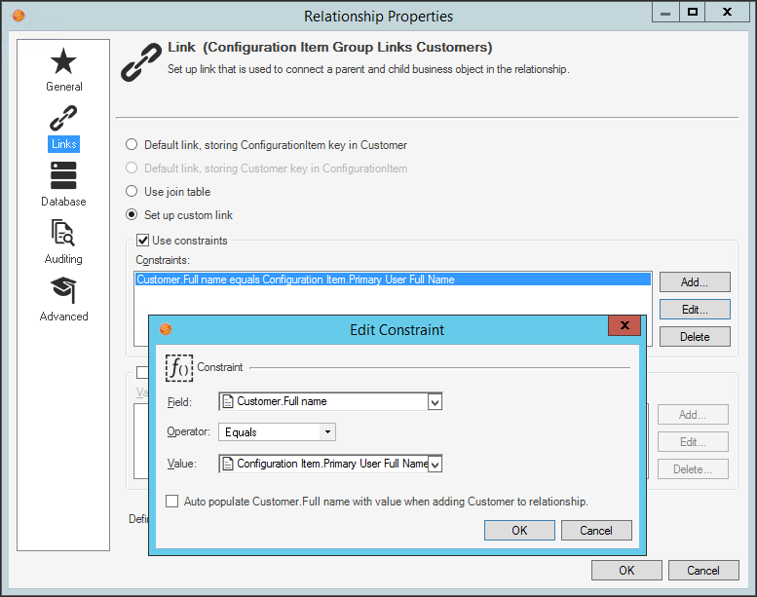Screen dimensions: 757x597
Task: Click the Constraint function icon
Action: (179, 368)
